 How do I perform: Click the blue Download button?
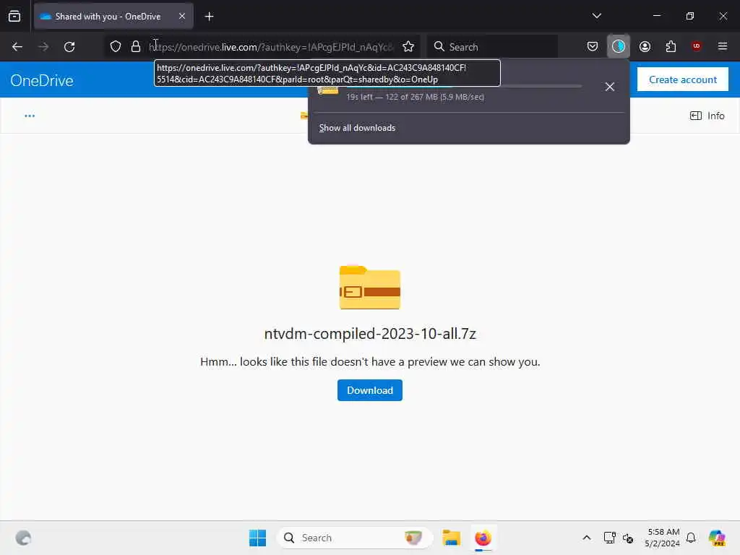coord(370,390)
